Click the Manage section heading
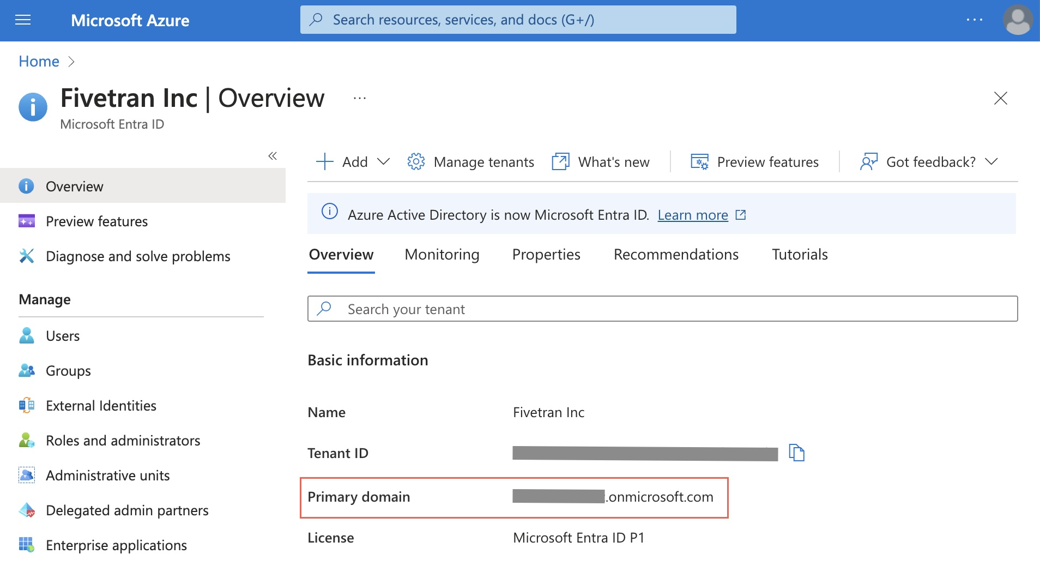 pyautogui.click(x=45, y=299)
